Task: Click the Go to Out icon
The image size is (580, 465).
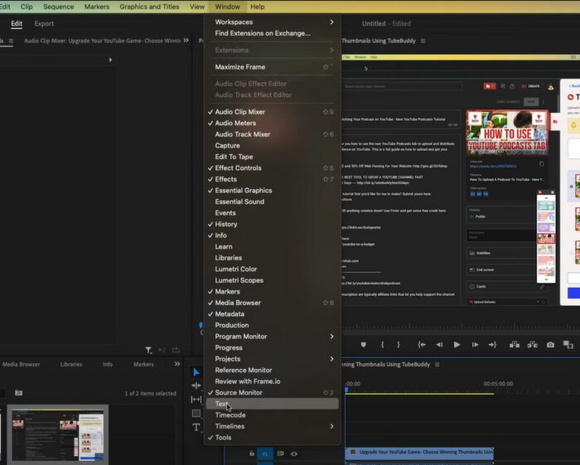Action: coord(492,345)
